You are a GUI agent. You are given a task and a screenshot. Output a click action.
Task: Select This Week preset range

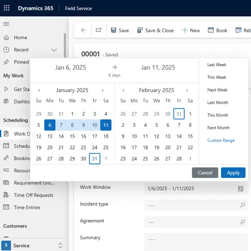[x=217, y=77]
